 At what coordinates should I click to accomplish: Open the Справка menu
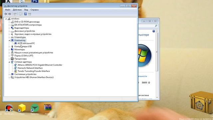pyautogui.click(x=34, y=10)
